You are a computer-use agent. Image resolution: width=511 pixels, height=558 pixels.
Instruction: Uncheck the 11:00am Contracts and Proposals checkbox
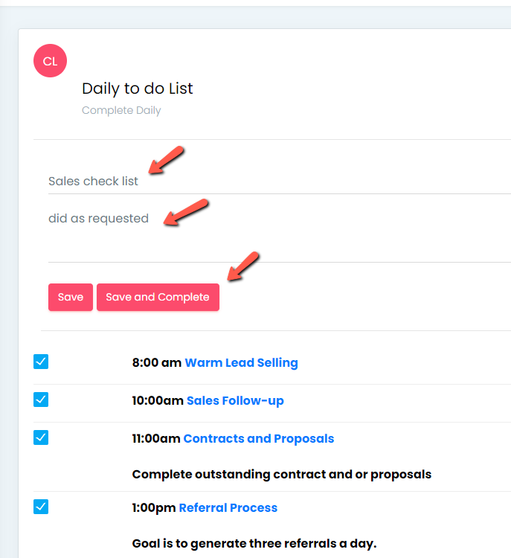click(41, 437)
